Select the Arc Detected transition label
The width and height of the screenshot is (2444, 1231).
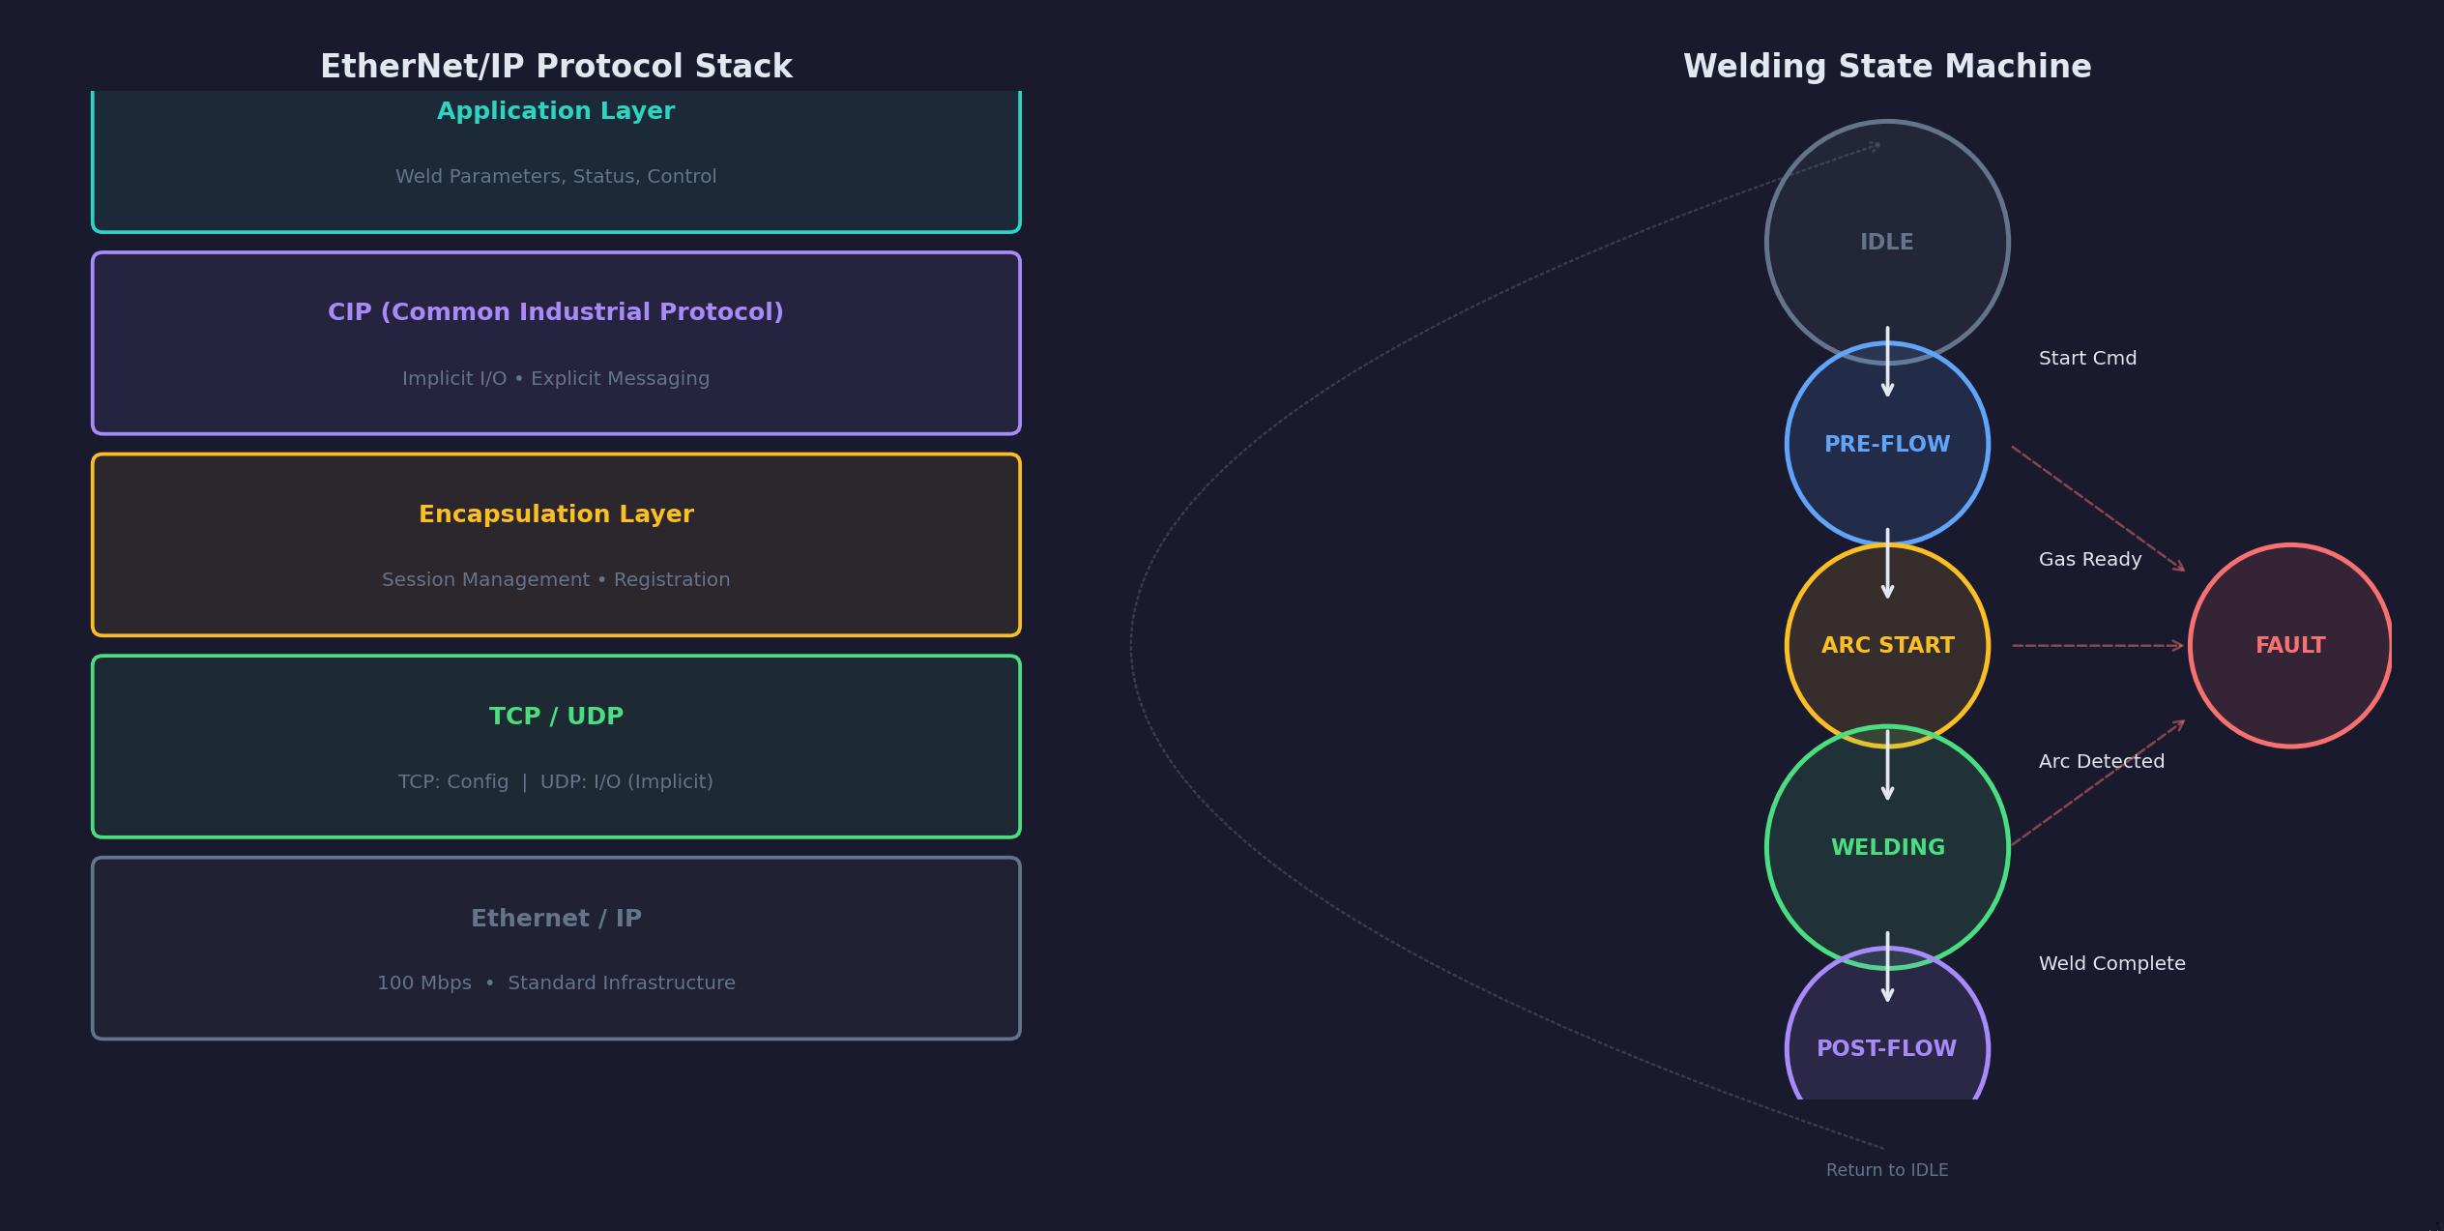pyautogui.click(x=2101, y=761)
